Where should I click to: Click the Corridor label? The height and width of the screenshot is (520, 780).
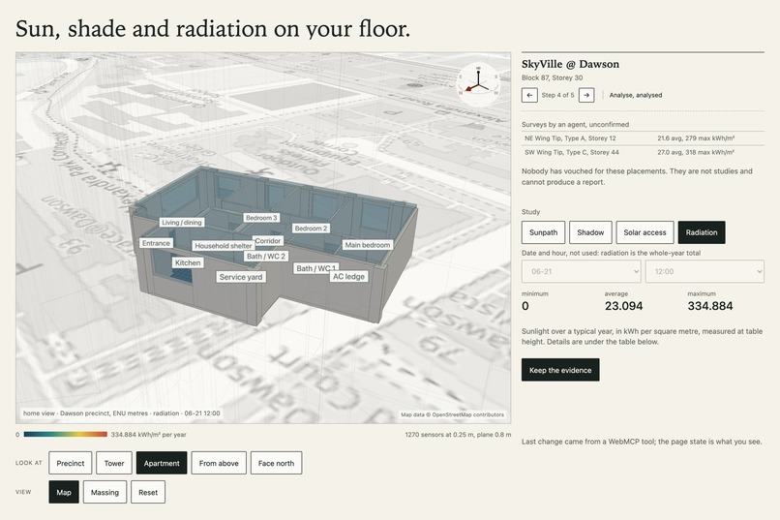click(x=269, y=240)
